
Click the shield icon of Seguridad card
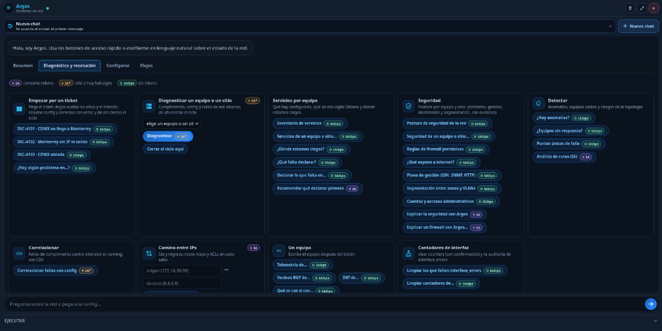(x=408, y=106)
